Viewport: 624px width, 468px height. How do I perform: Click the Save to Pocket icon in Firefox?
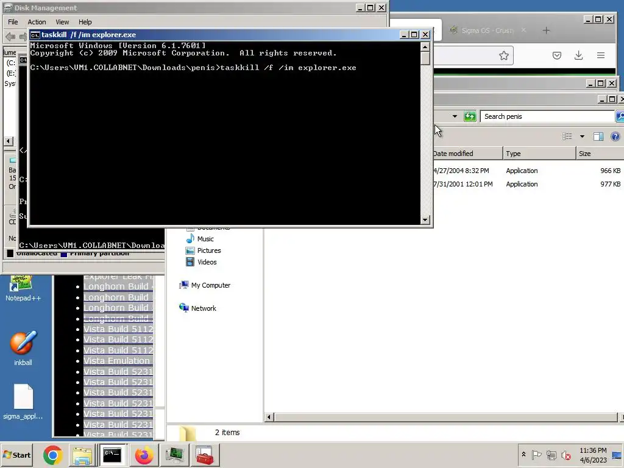tap(557, 55)
